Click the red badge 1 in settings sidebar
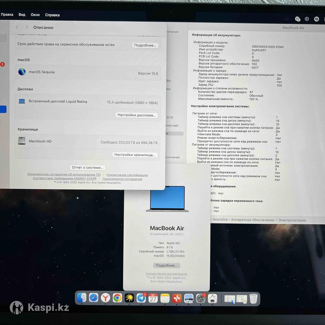The width and height of the screenshot is (325, 325). (x=2, y=64)
